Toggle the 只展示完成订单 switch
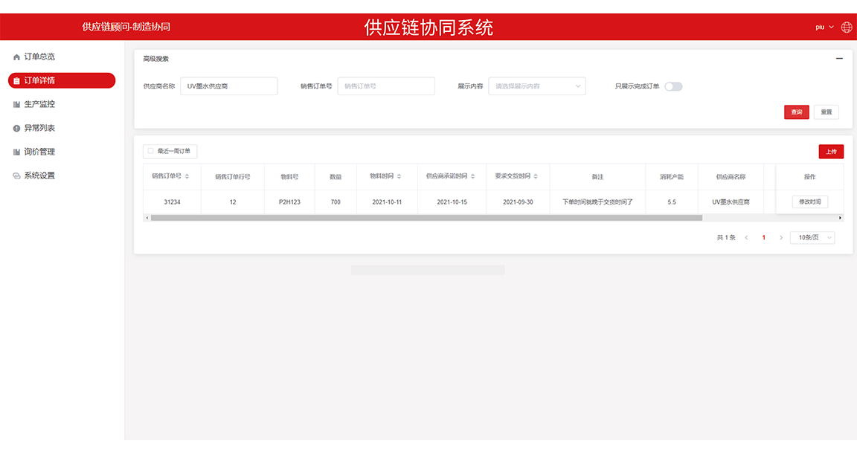This screenshot has height=464, width=857. pyautogui.click(x=673, y=86)
